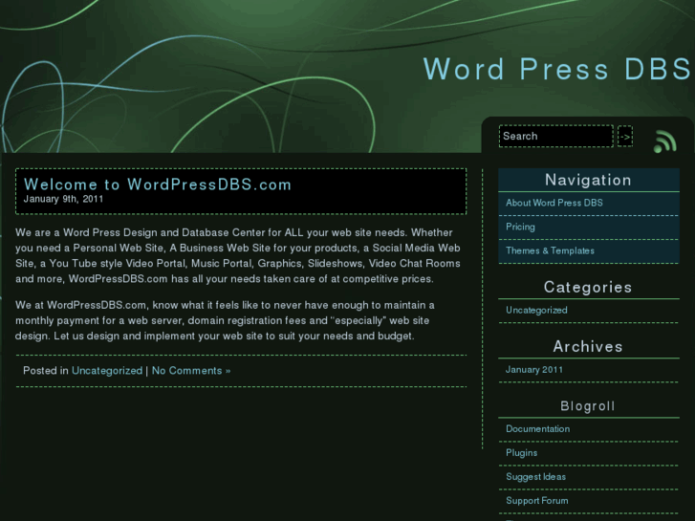
Task: Open the January 2011 archive
Action: (534, 369)
